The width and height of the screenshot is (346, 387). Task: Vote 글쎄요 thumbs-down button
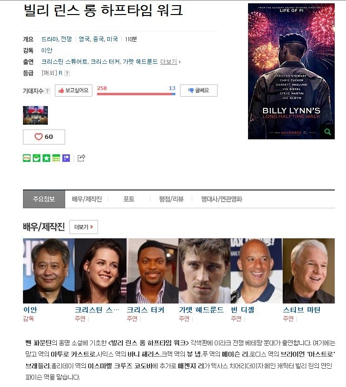199,91
